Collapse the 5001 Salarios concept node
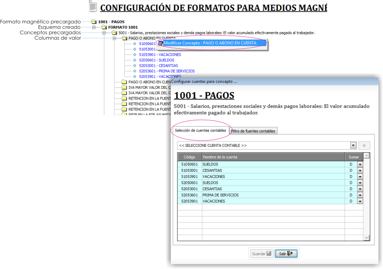This screenshot has width=383, height=269. pos(104,33)
